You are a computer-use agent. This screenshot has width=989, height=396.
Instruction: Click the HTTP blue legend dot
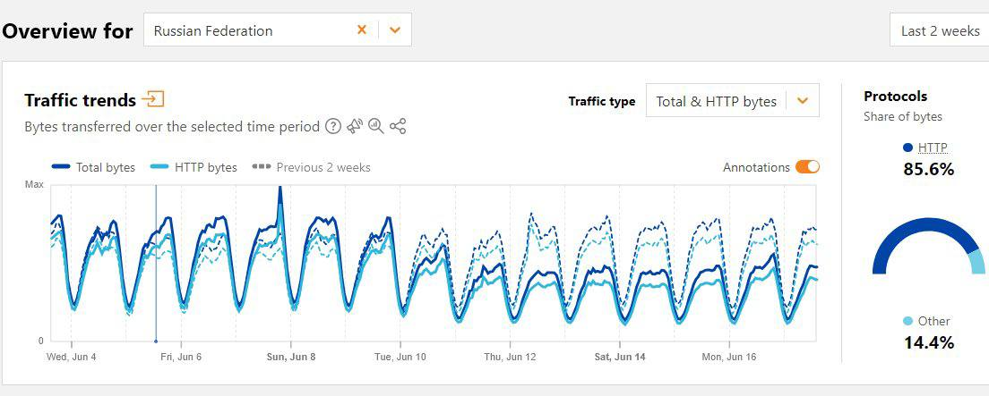coord(908,147)
